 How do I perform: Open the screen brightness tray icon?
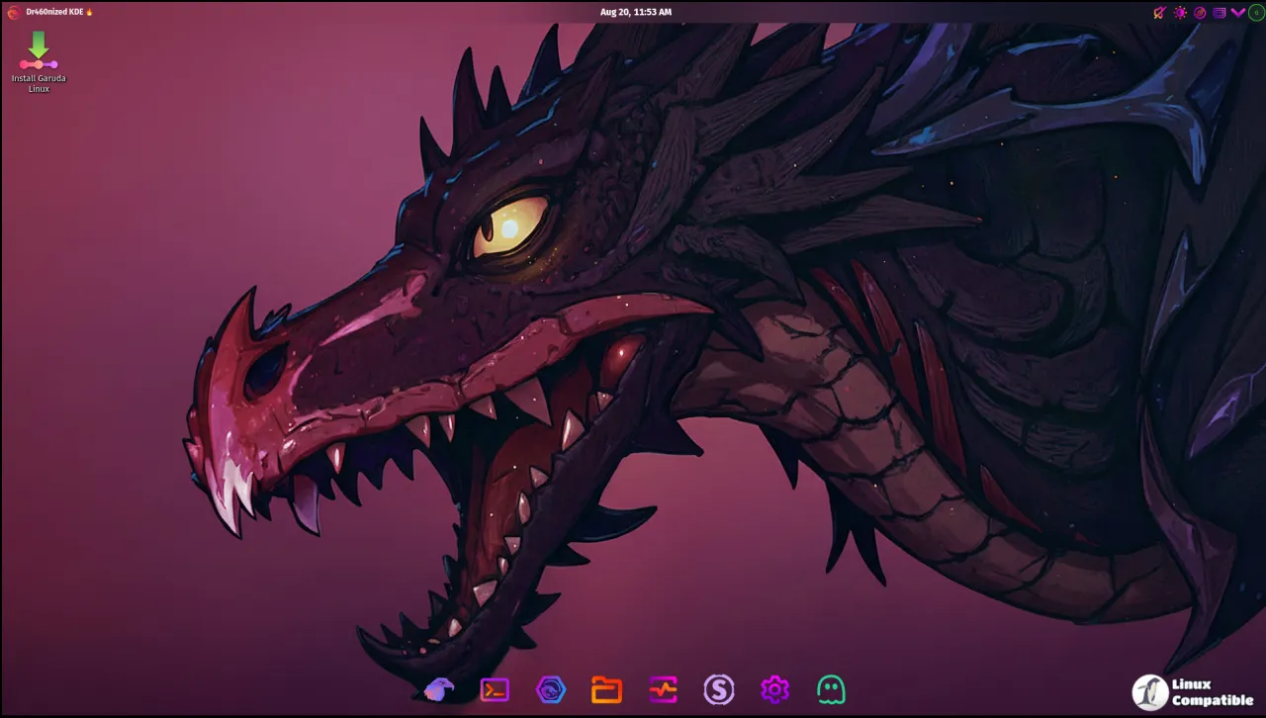tap(1180, 13)
